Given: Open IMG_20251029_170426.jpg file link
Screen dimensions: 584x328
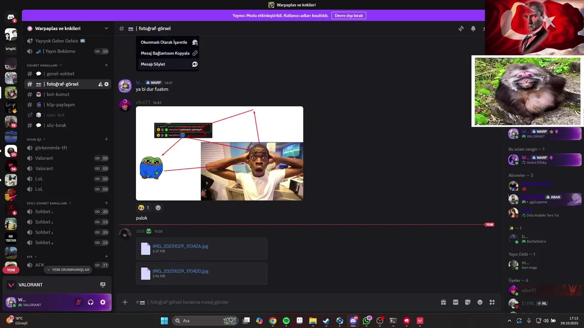Looking at the screenshot, I should tap(180, 246).
